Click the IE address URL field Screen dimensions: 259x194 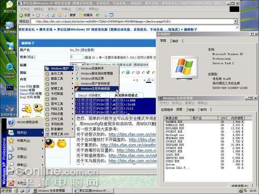132,21
